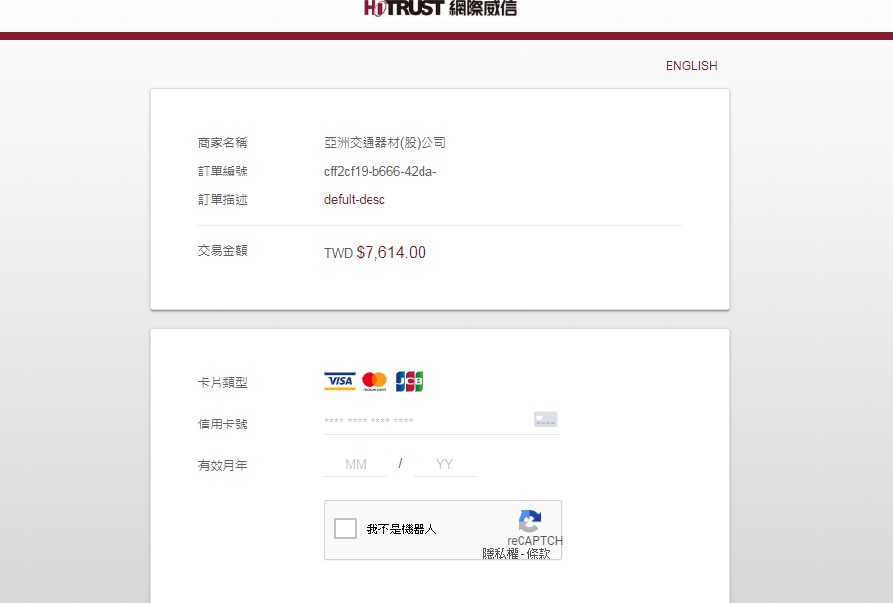Click the HiTRUST logo at the top

click(x=439, y=9)
